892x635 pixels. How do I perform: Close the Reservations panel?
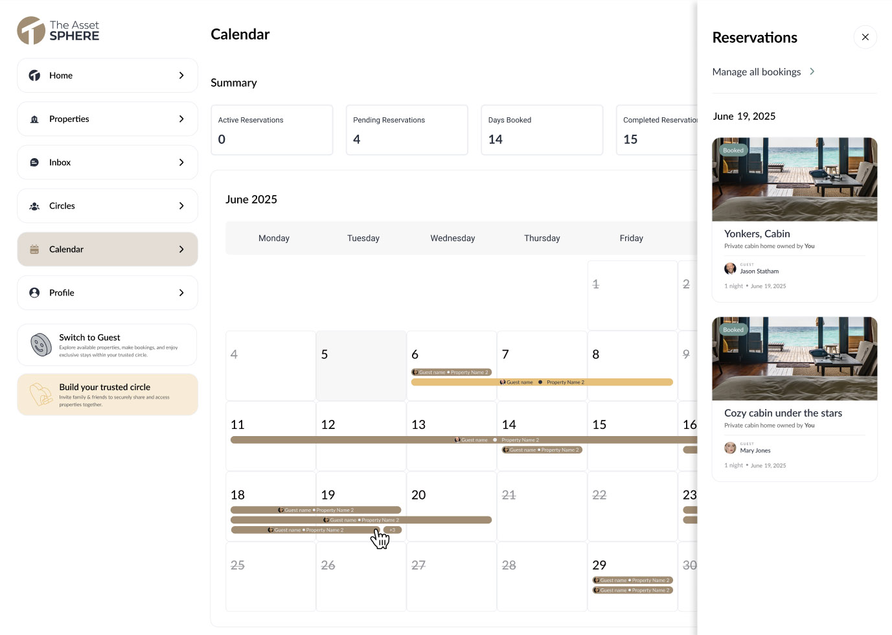pos(865,37)
